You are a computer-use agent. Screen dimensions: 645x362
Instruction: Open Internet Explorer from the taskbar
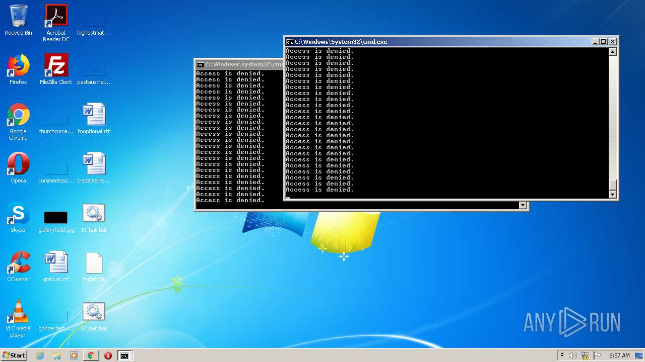tap(40, 355)
